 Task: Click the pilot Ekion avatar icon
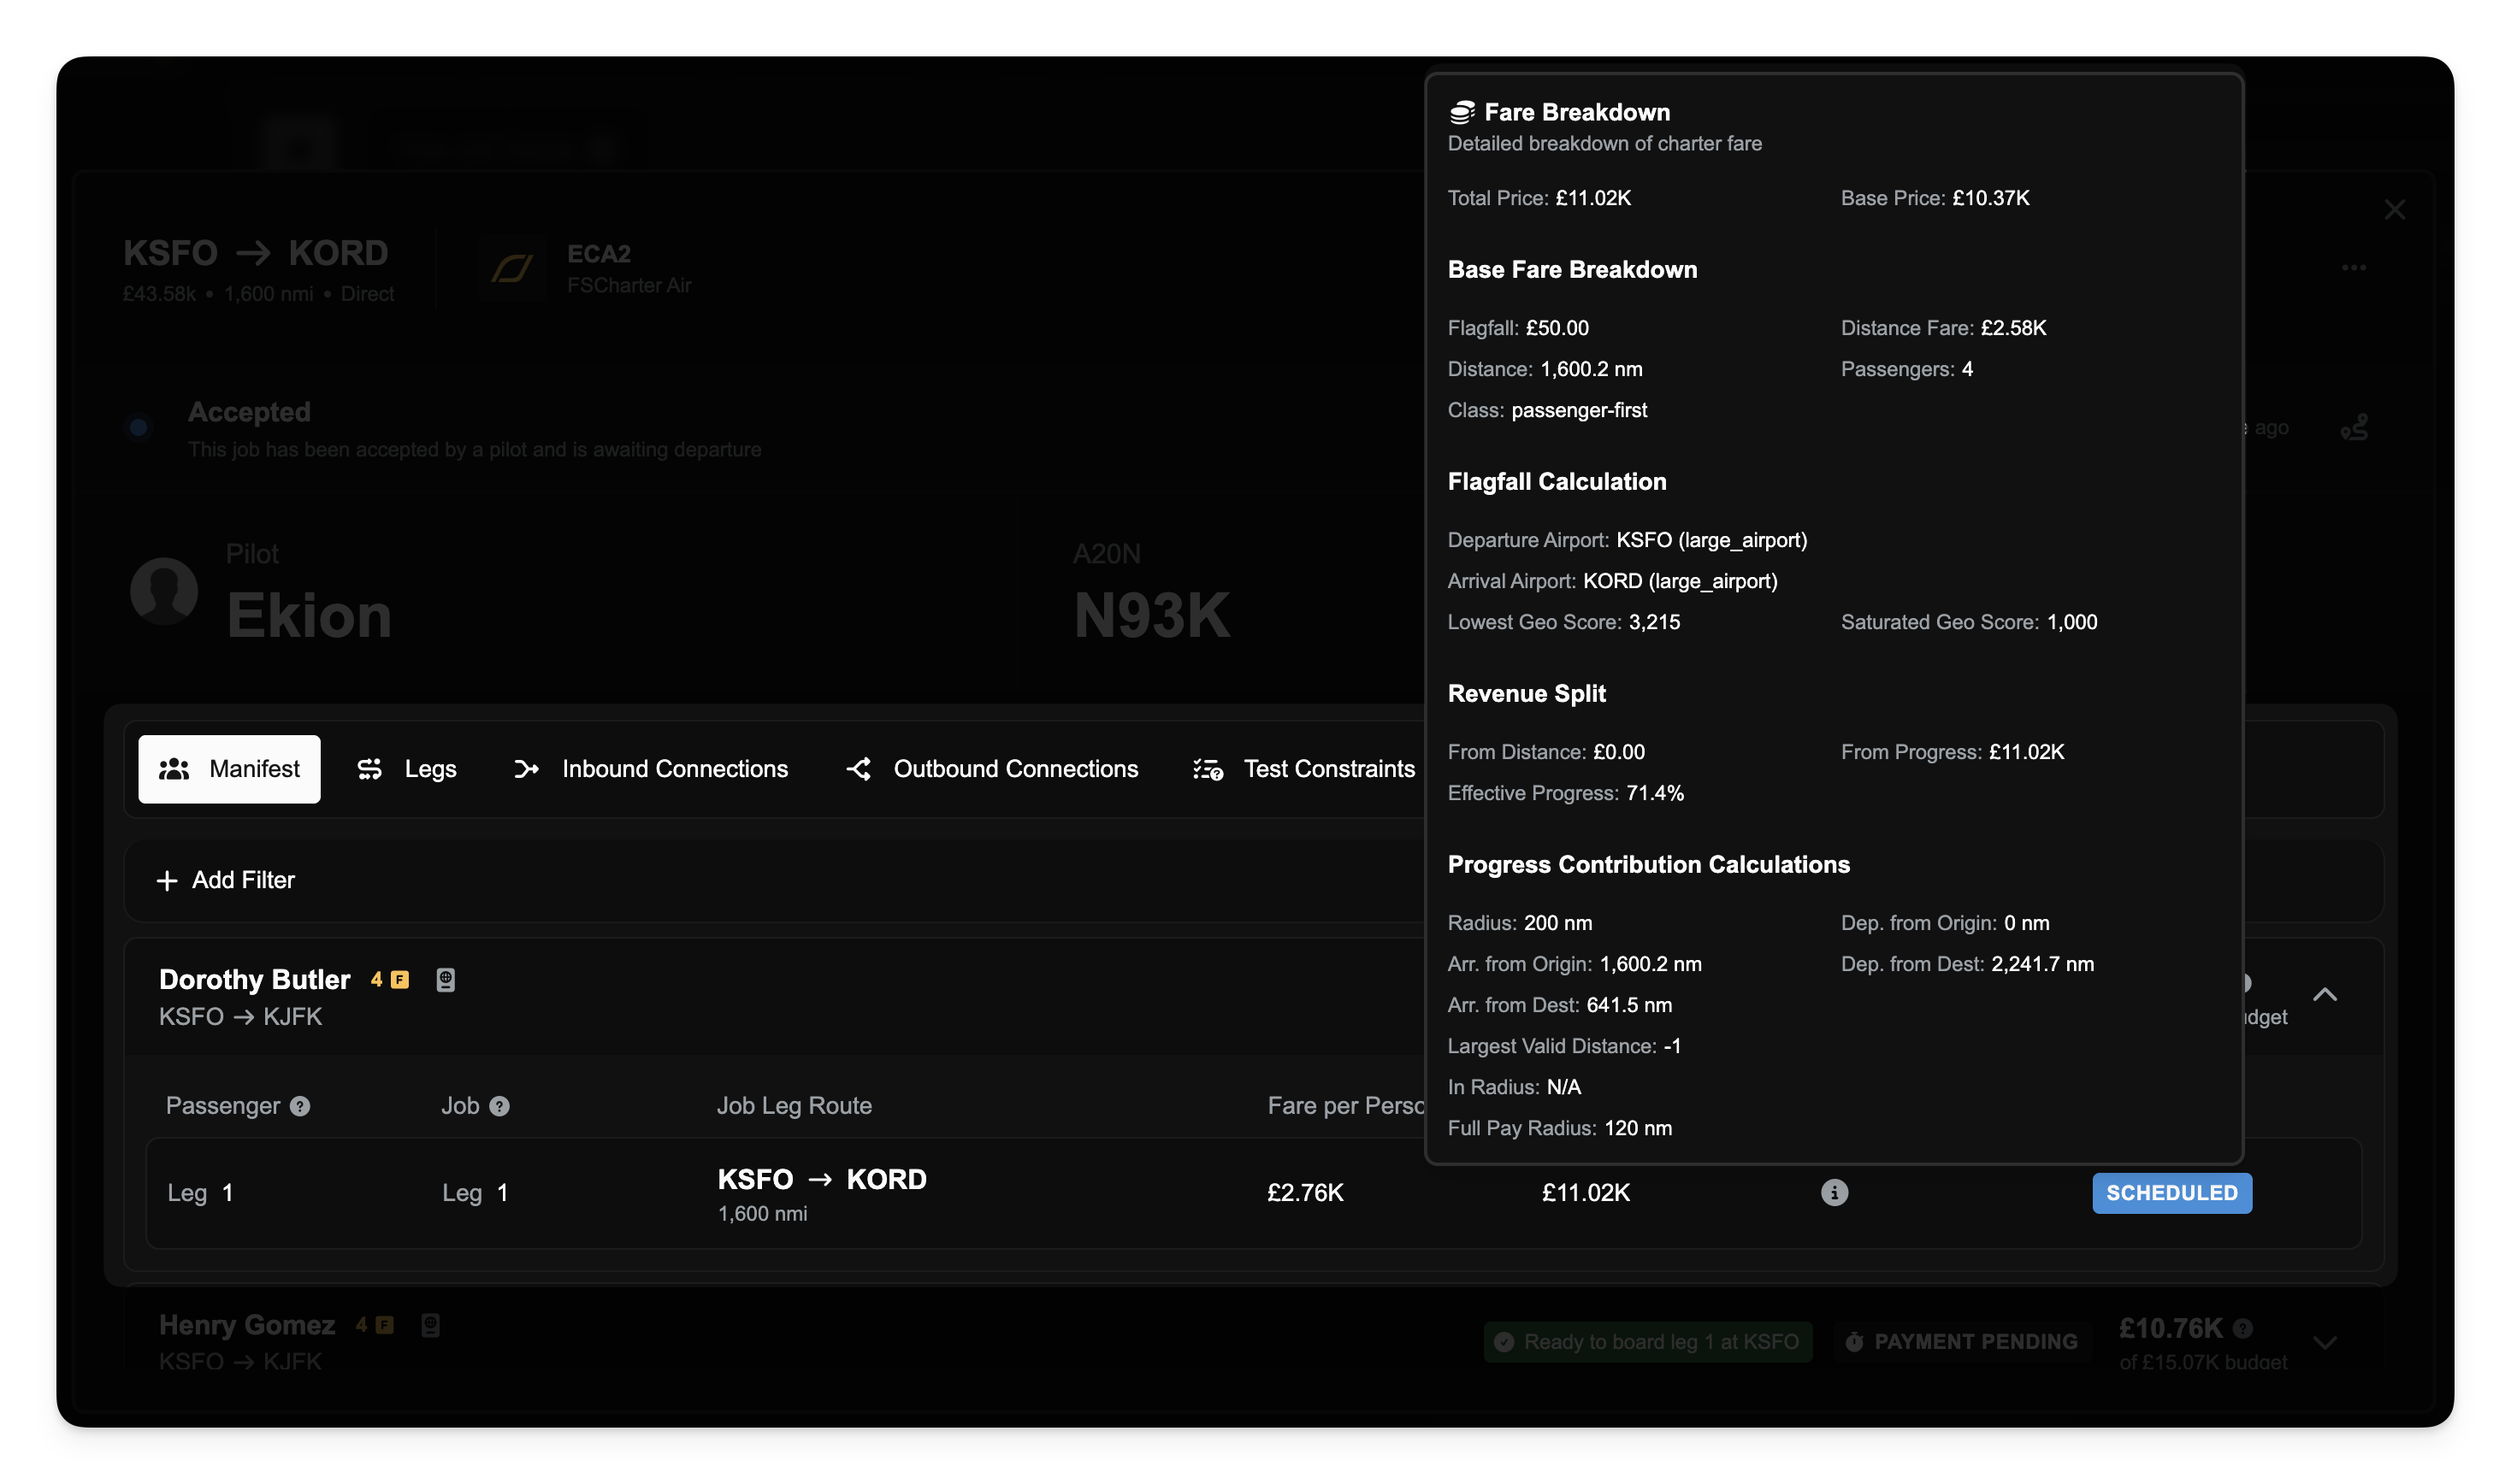[164, 591]
